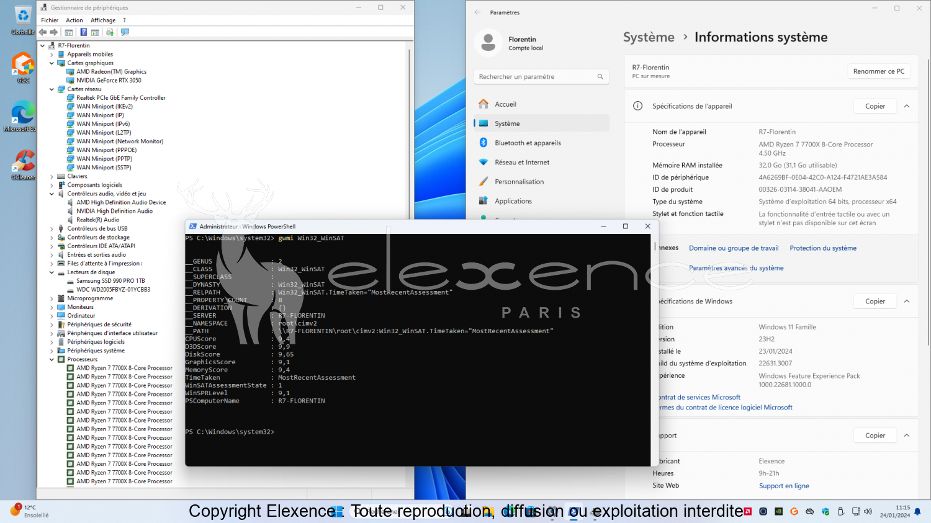
Task: Select NVIDIA GeForce RTX 3050 device
Action: (109, 81)
